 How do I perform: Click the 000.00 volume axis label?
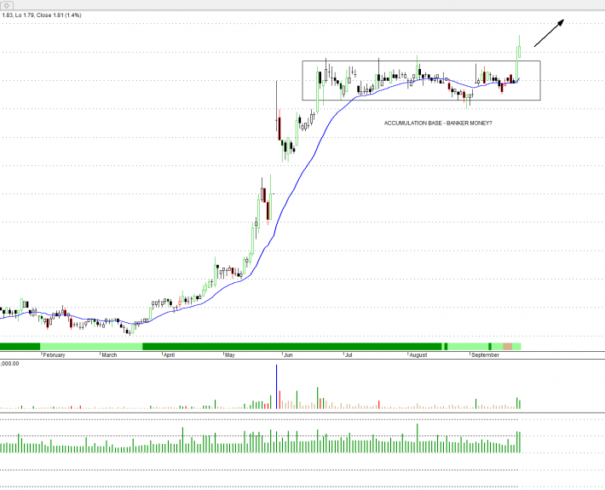pos(11,364)
